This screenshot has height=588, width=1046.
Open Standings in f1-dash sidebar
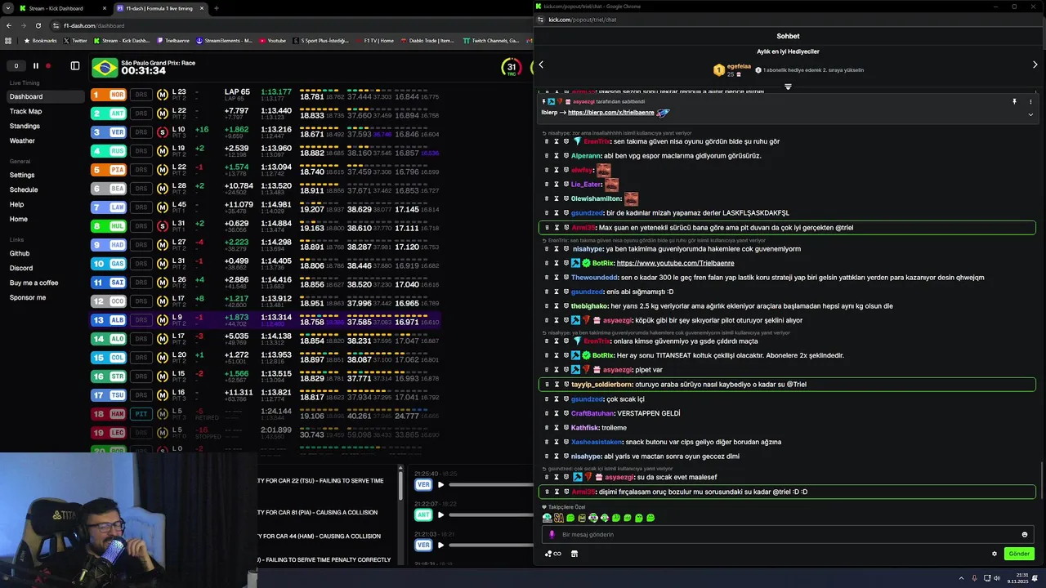click(25, 126)
